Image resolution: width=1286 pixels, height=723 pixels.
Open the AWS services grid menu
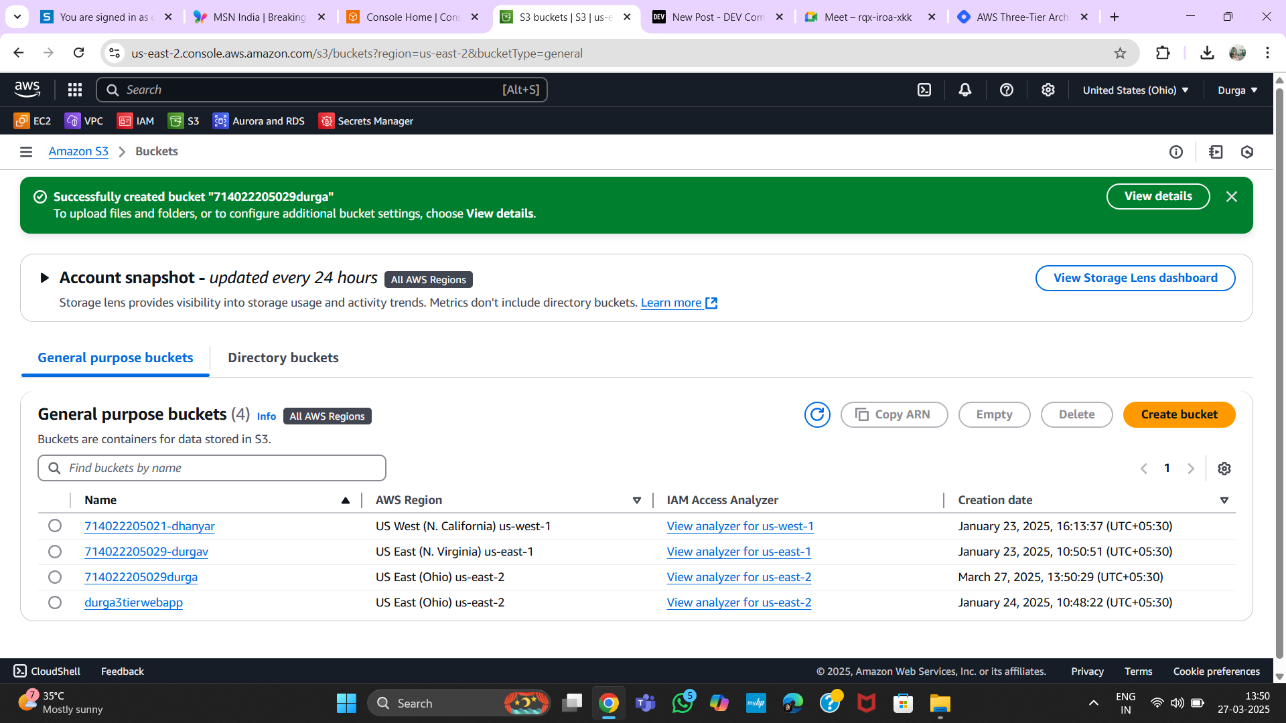tap(75, 90)
